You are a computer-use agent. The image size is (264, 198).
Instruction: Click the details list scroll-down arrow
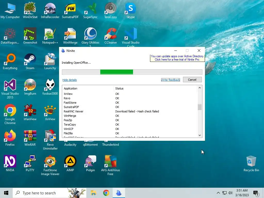click(200, 135)
